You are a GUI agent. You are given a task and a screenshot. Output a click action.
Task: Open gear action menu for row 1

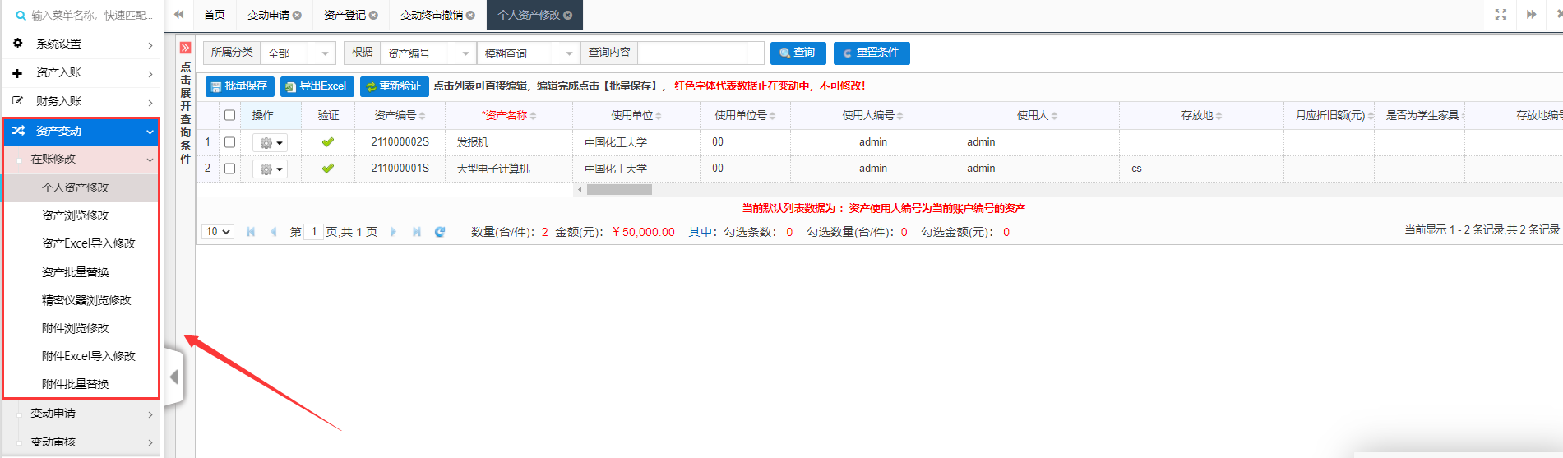[x=270, y=143]
